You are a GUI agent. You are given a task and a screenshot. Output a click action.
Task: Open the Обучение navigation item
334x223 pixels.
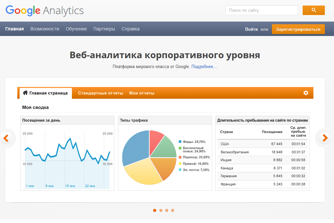(x=76, y=29)
